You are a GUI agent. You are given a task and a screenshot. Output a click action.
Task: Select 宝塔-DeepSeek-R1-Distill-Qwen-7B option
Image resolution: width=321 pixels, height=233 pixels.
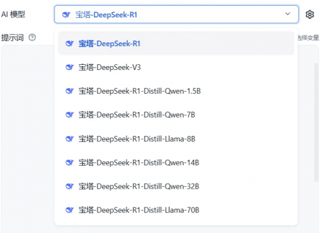click(176, 115)
